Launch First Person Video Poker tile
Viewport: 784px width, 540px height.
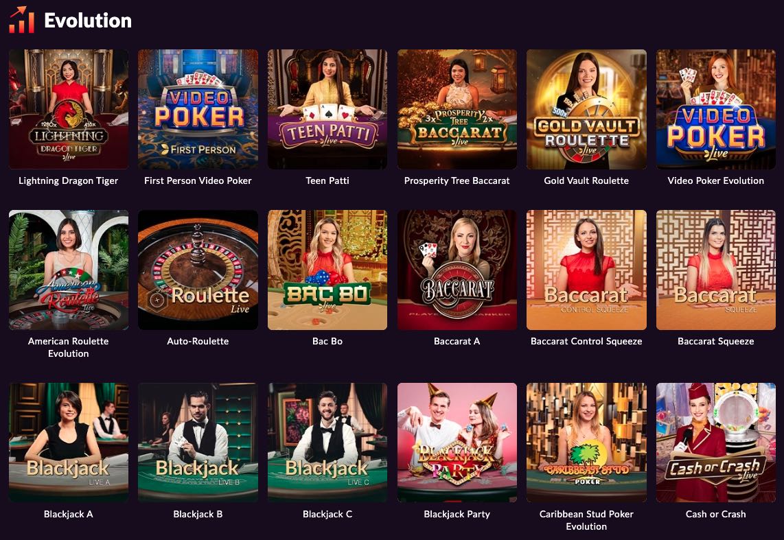[x=198, y=109]
